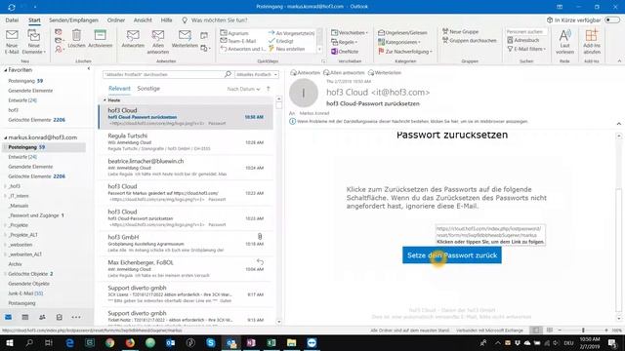This screenshot has width=625, height=351.
Task: Open the Windows Start menu
Action: (10, 342)
